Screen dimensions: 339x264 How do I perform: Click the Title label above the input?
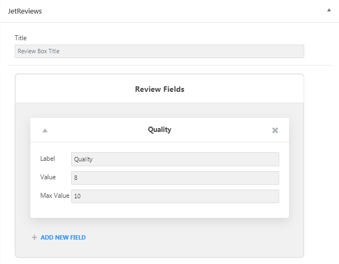(21, 38)
